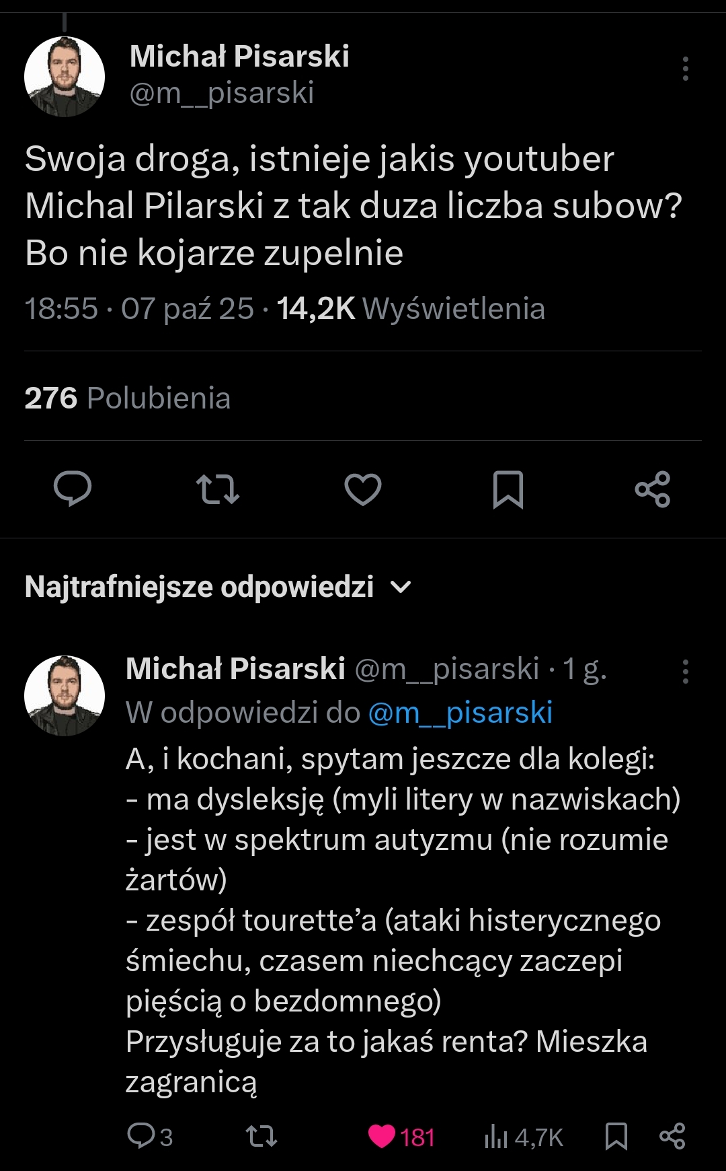Repost the reply tweet
Screen dimensions: 726x1171
[x=261, y=1136]
